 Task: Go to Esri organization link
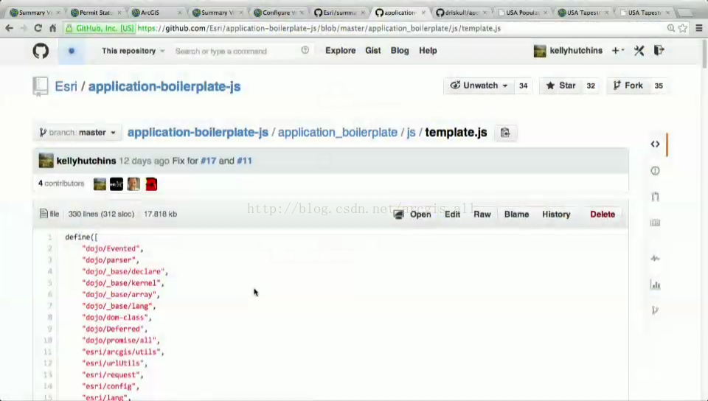tap(66, 86)
